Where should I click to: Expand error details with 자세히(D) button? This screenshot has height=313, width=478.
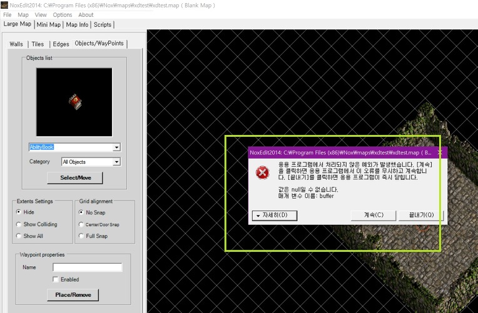pos(274,215)
